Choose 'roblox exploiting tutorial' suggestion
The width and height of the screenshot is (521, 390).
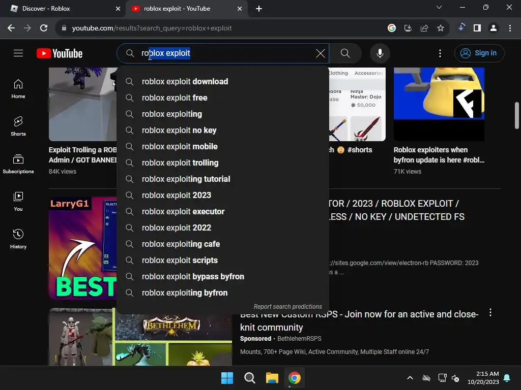pyautogui.click(x=223, y=179)
